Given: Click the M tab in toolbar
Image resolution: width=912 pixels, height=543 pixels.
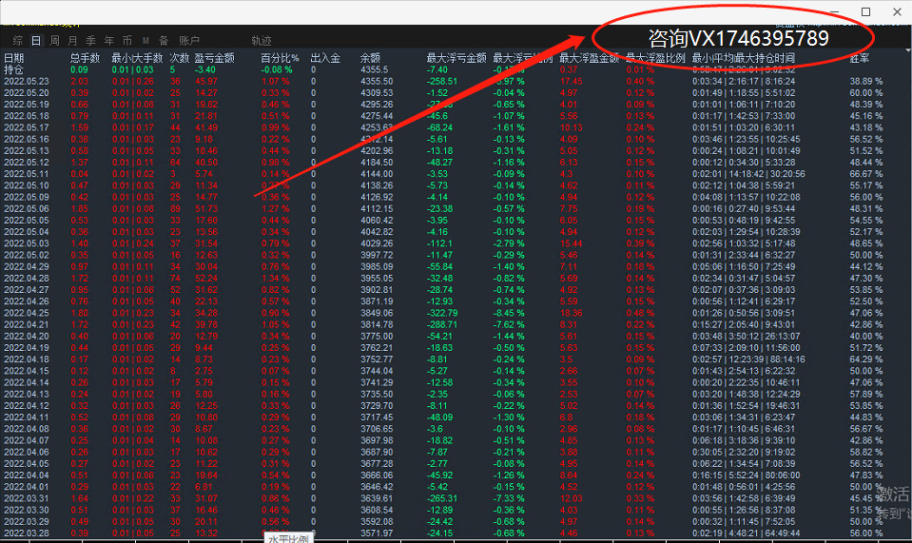Looking at the screenshot, I should (146, 41).
